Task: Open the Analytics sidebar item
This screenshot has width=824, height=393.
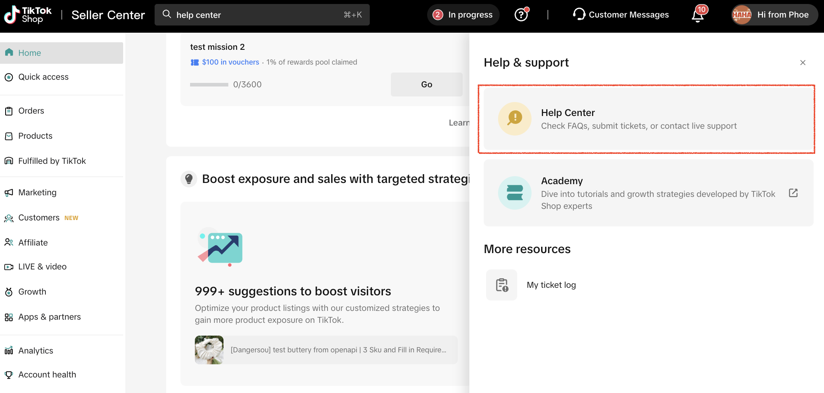Action: (35, 351)
